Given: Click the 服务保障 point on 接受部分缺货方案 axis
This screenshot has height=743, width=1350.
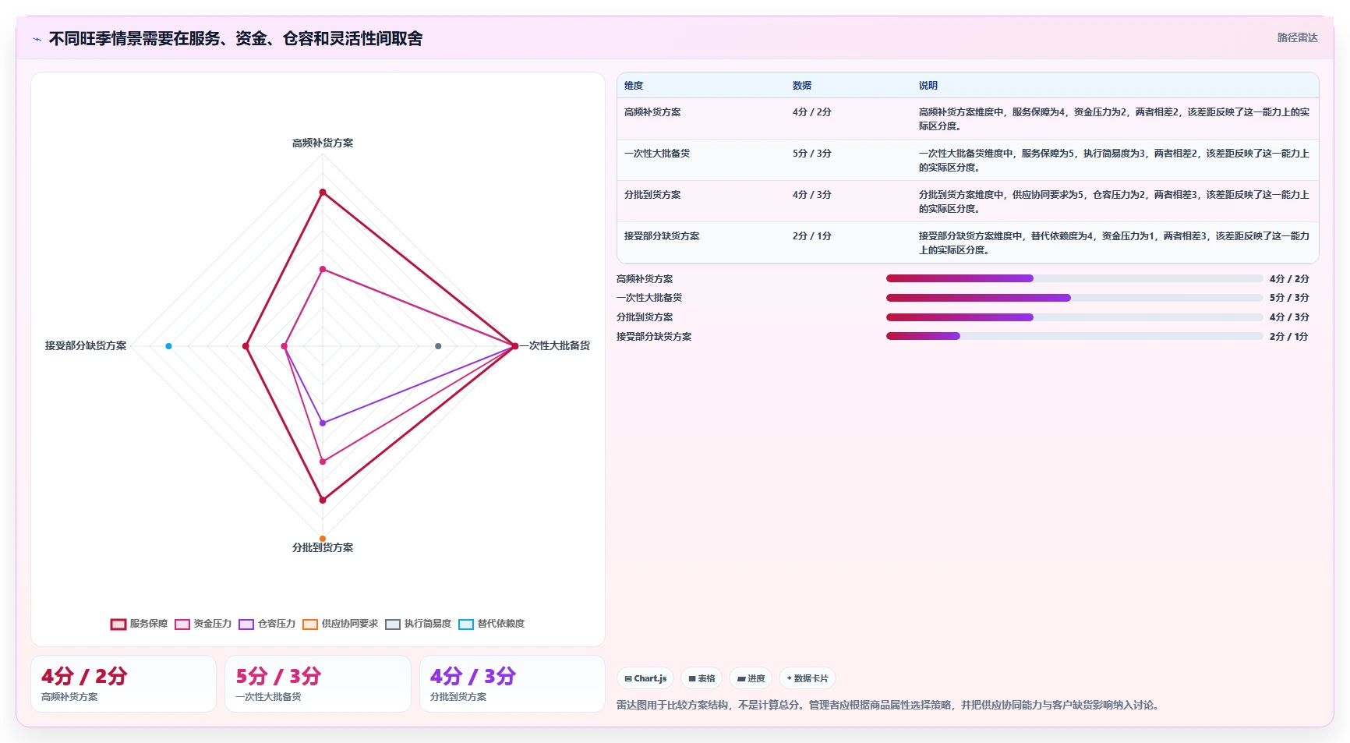Looking at the screenshot, I should pos(246,346).
